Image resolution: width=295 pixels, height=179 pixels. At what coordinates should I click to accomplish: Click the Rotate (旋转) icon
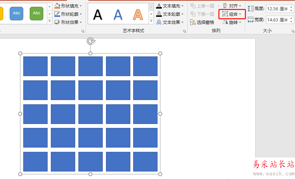(225, 22)
